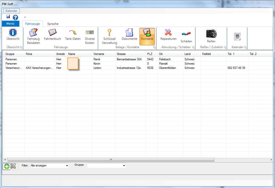Click the Reparaturen tools icon
The image size is (275, 188).
tap(168, 33)
